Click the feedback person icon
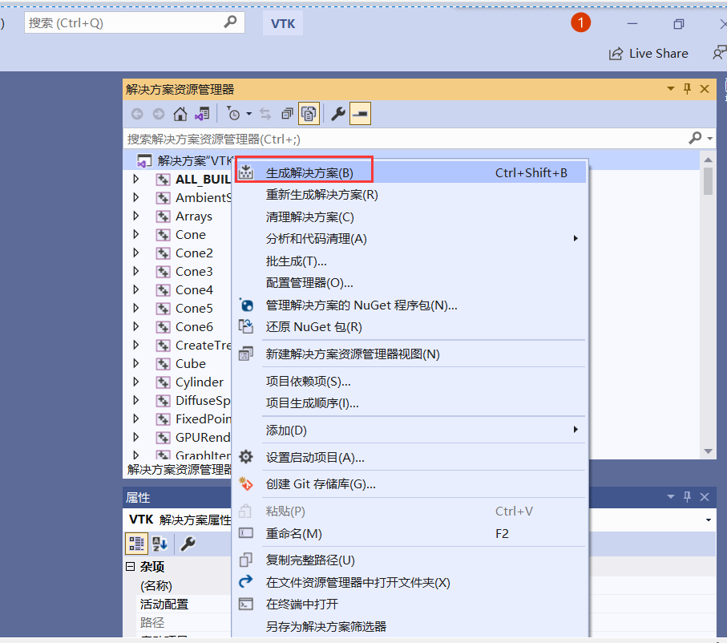 pyautogui.click(x=719, y=53)
